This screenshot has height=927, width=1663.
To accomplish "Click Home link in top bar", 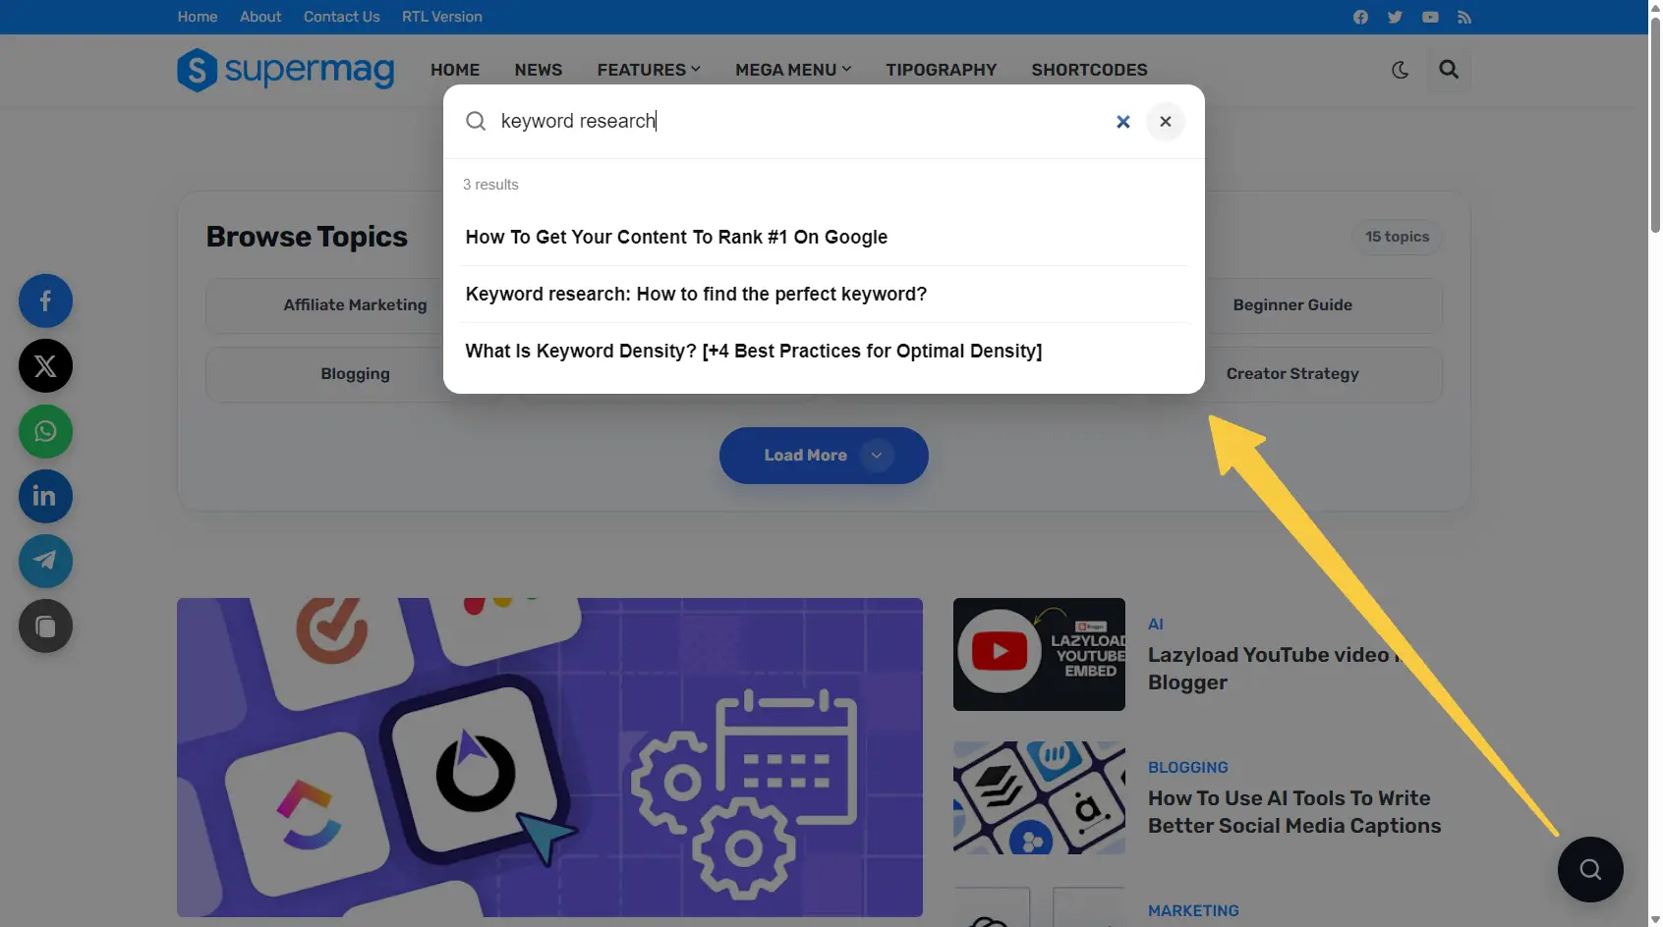I will click(198, 17).
